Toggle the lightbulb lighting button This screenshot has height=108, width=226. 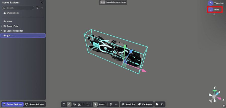click(x=95, y=104)
